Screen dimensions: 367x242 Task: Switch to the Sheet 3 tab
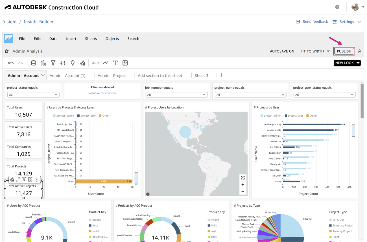pos(202,75)
